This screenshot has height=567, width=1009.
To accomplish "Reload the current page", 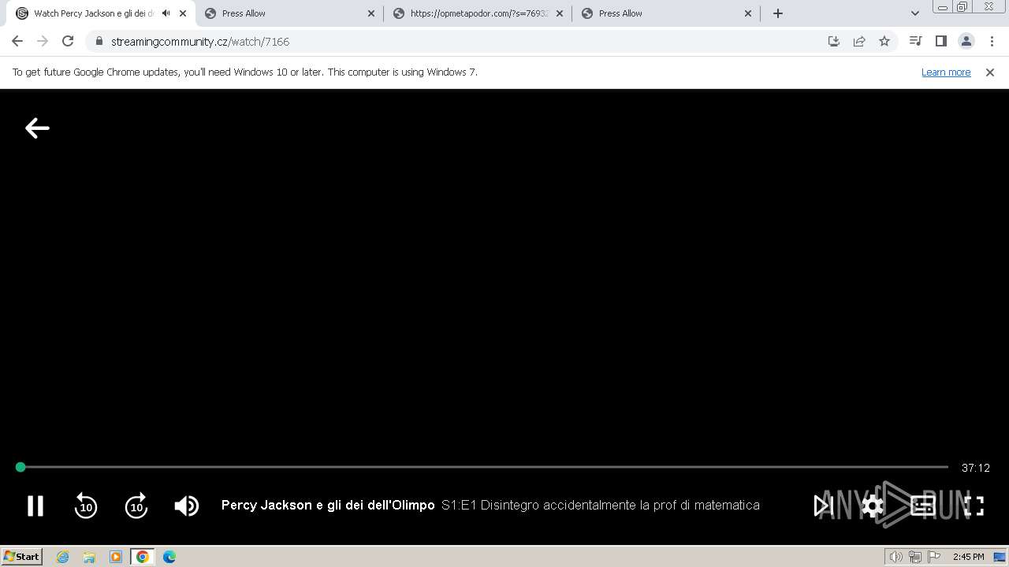I will point(68,42).
